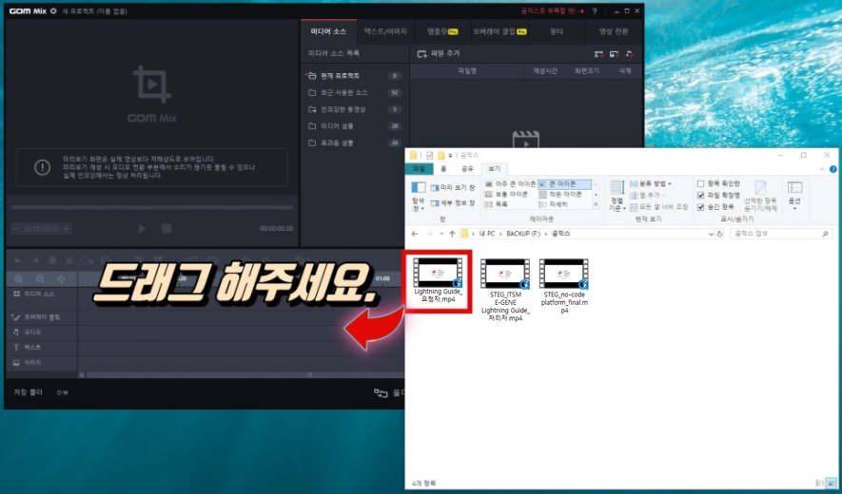Click the GOM Mix help question mark icon
The height and width of the screenshot is (494, 842).
point(595,10)
